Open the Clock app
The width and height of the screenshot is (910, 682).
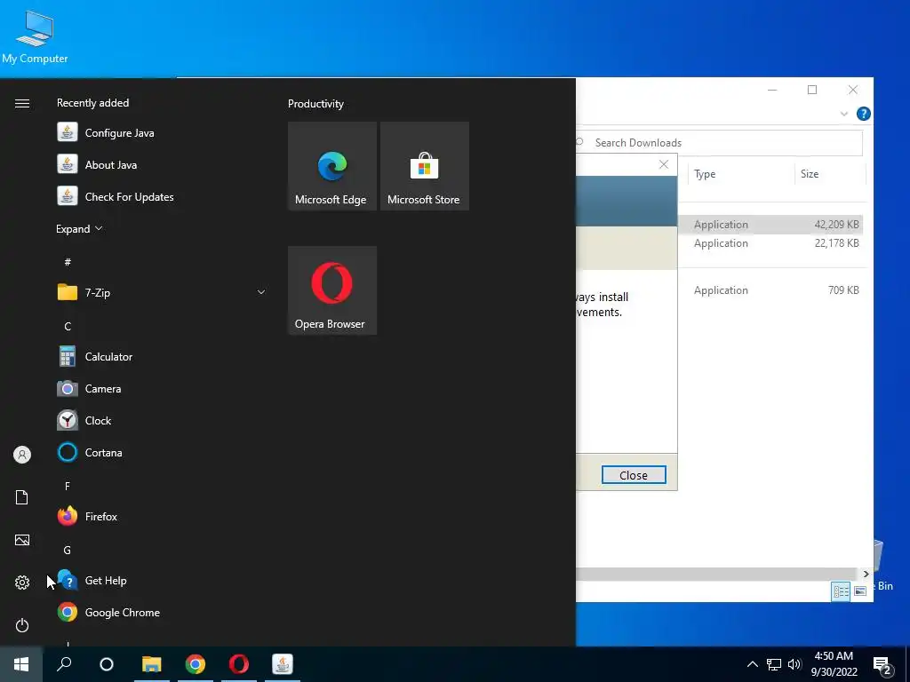[x=163, y=420]
